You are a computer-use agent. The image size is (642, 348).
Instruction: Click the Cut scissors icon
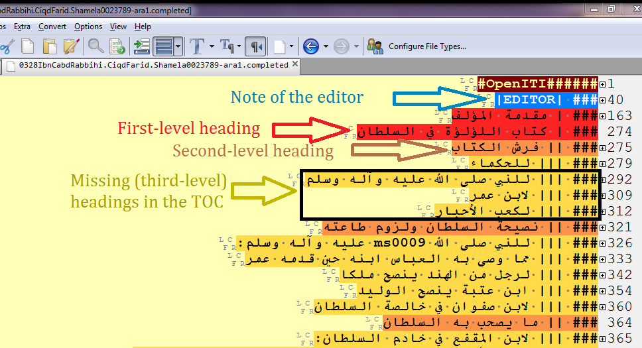point(5,46)
